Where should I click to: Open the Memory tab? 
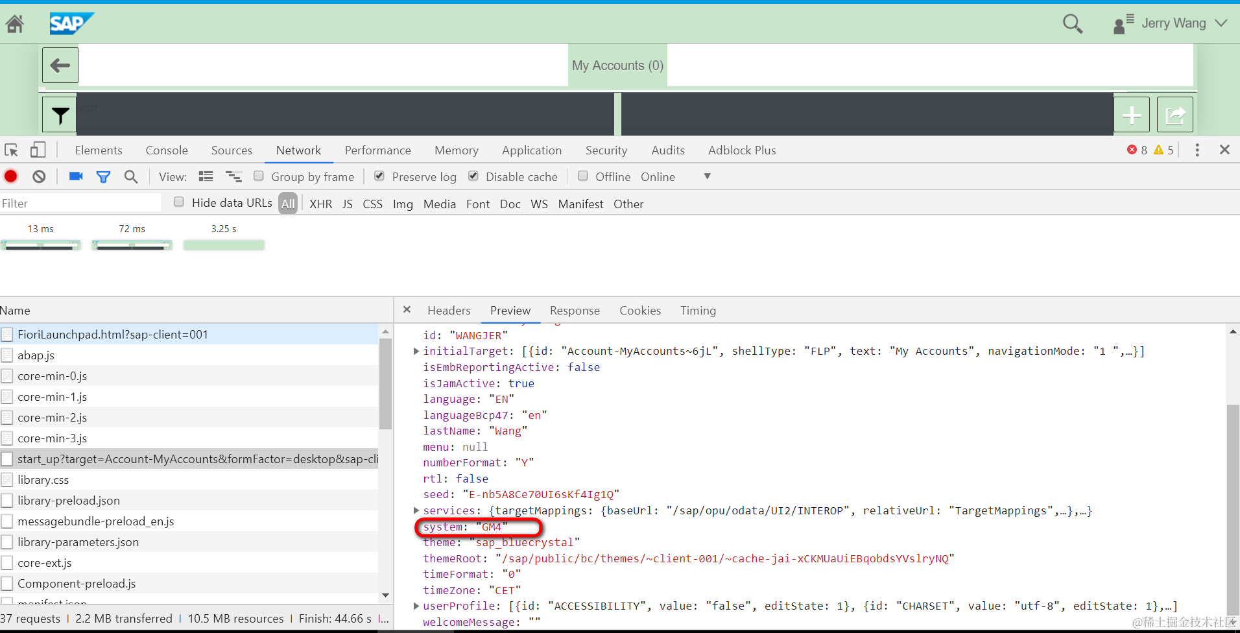point(457,150)
